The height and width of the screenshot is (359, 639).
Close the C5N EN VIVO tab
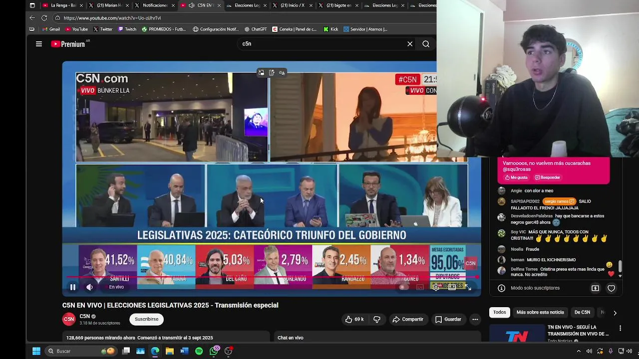(218, 5)
